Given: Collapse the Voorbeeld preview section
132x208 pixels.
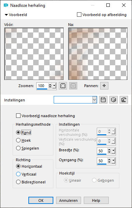Looking at the screenshot, I should click(x=6, y=15).
